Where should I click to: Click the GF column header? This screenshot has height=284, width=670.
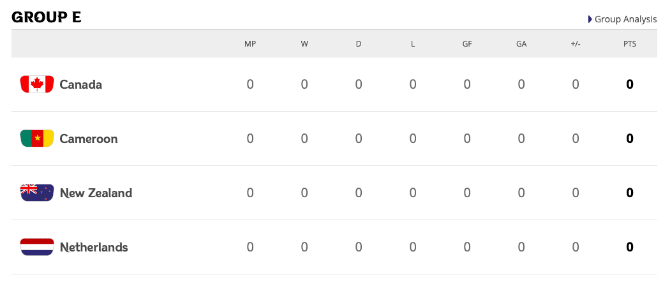[x=467, y=44]
